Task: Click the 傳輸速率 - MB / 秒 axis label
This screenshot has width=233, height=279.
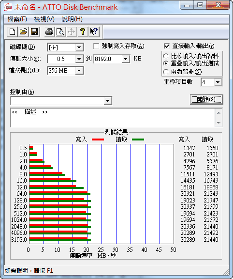Action: [93, 256]
